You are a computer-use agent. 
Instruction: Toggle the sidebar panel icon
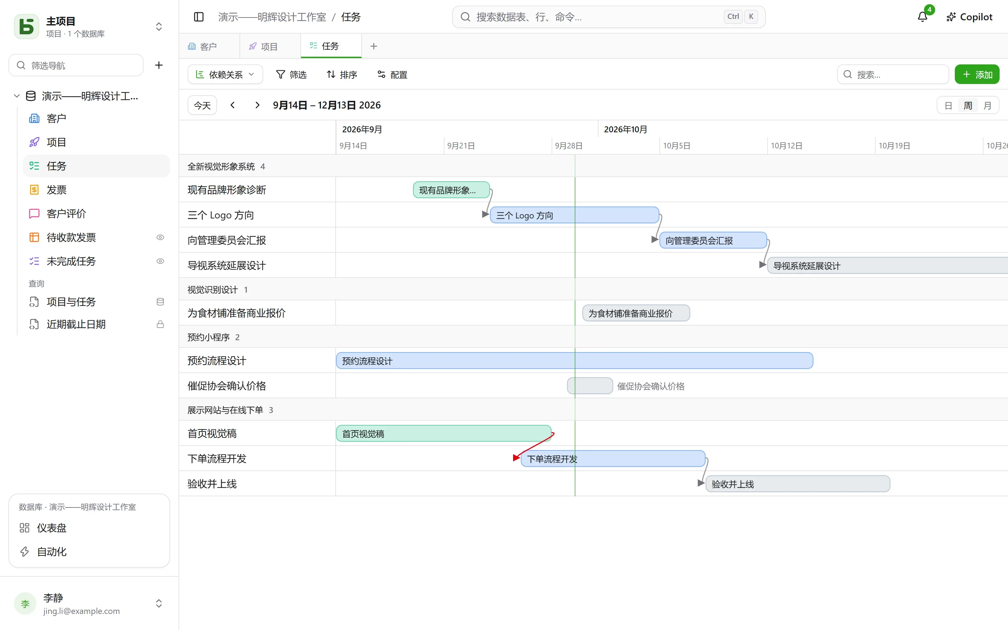click(199, 17)
